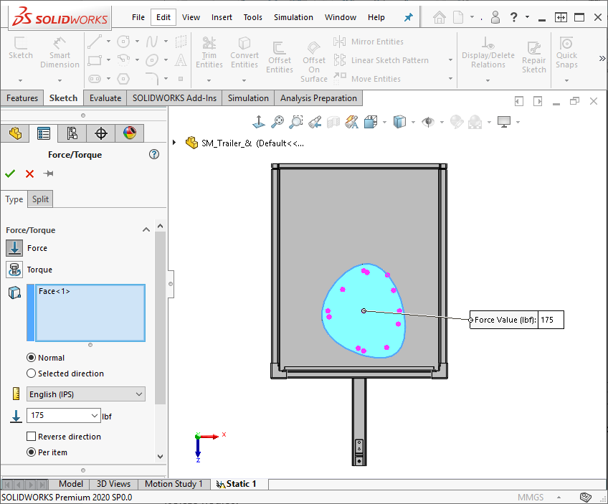Click the Section View icon

[333, 122]
